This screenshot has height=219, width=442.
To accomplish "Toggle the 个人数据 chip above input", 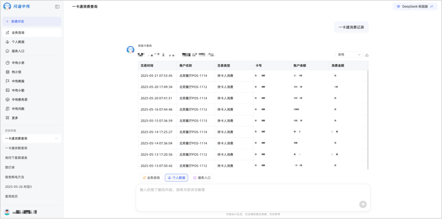I will point(176,178).
